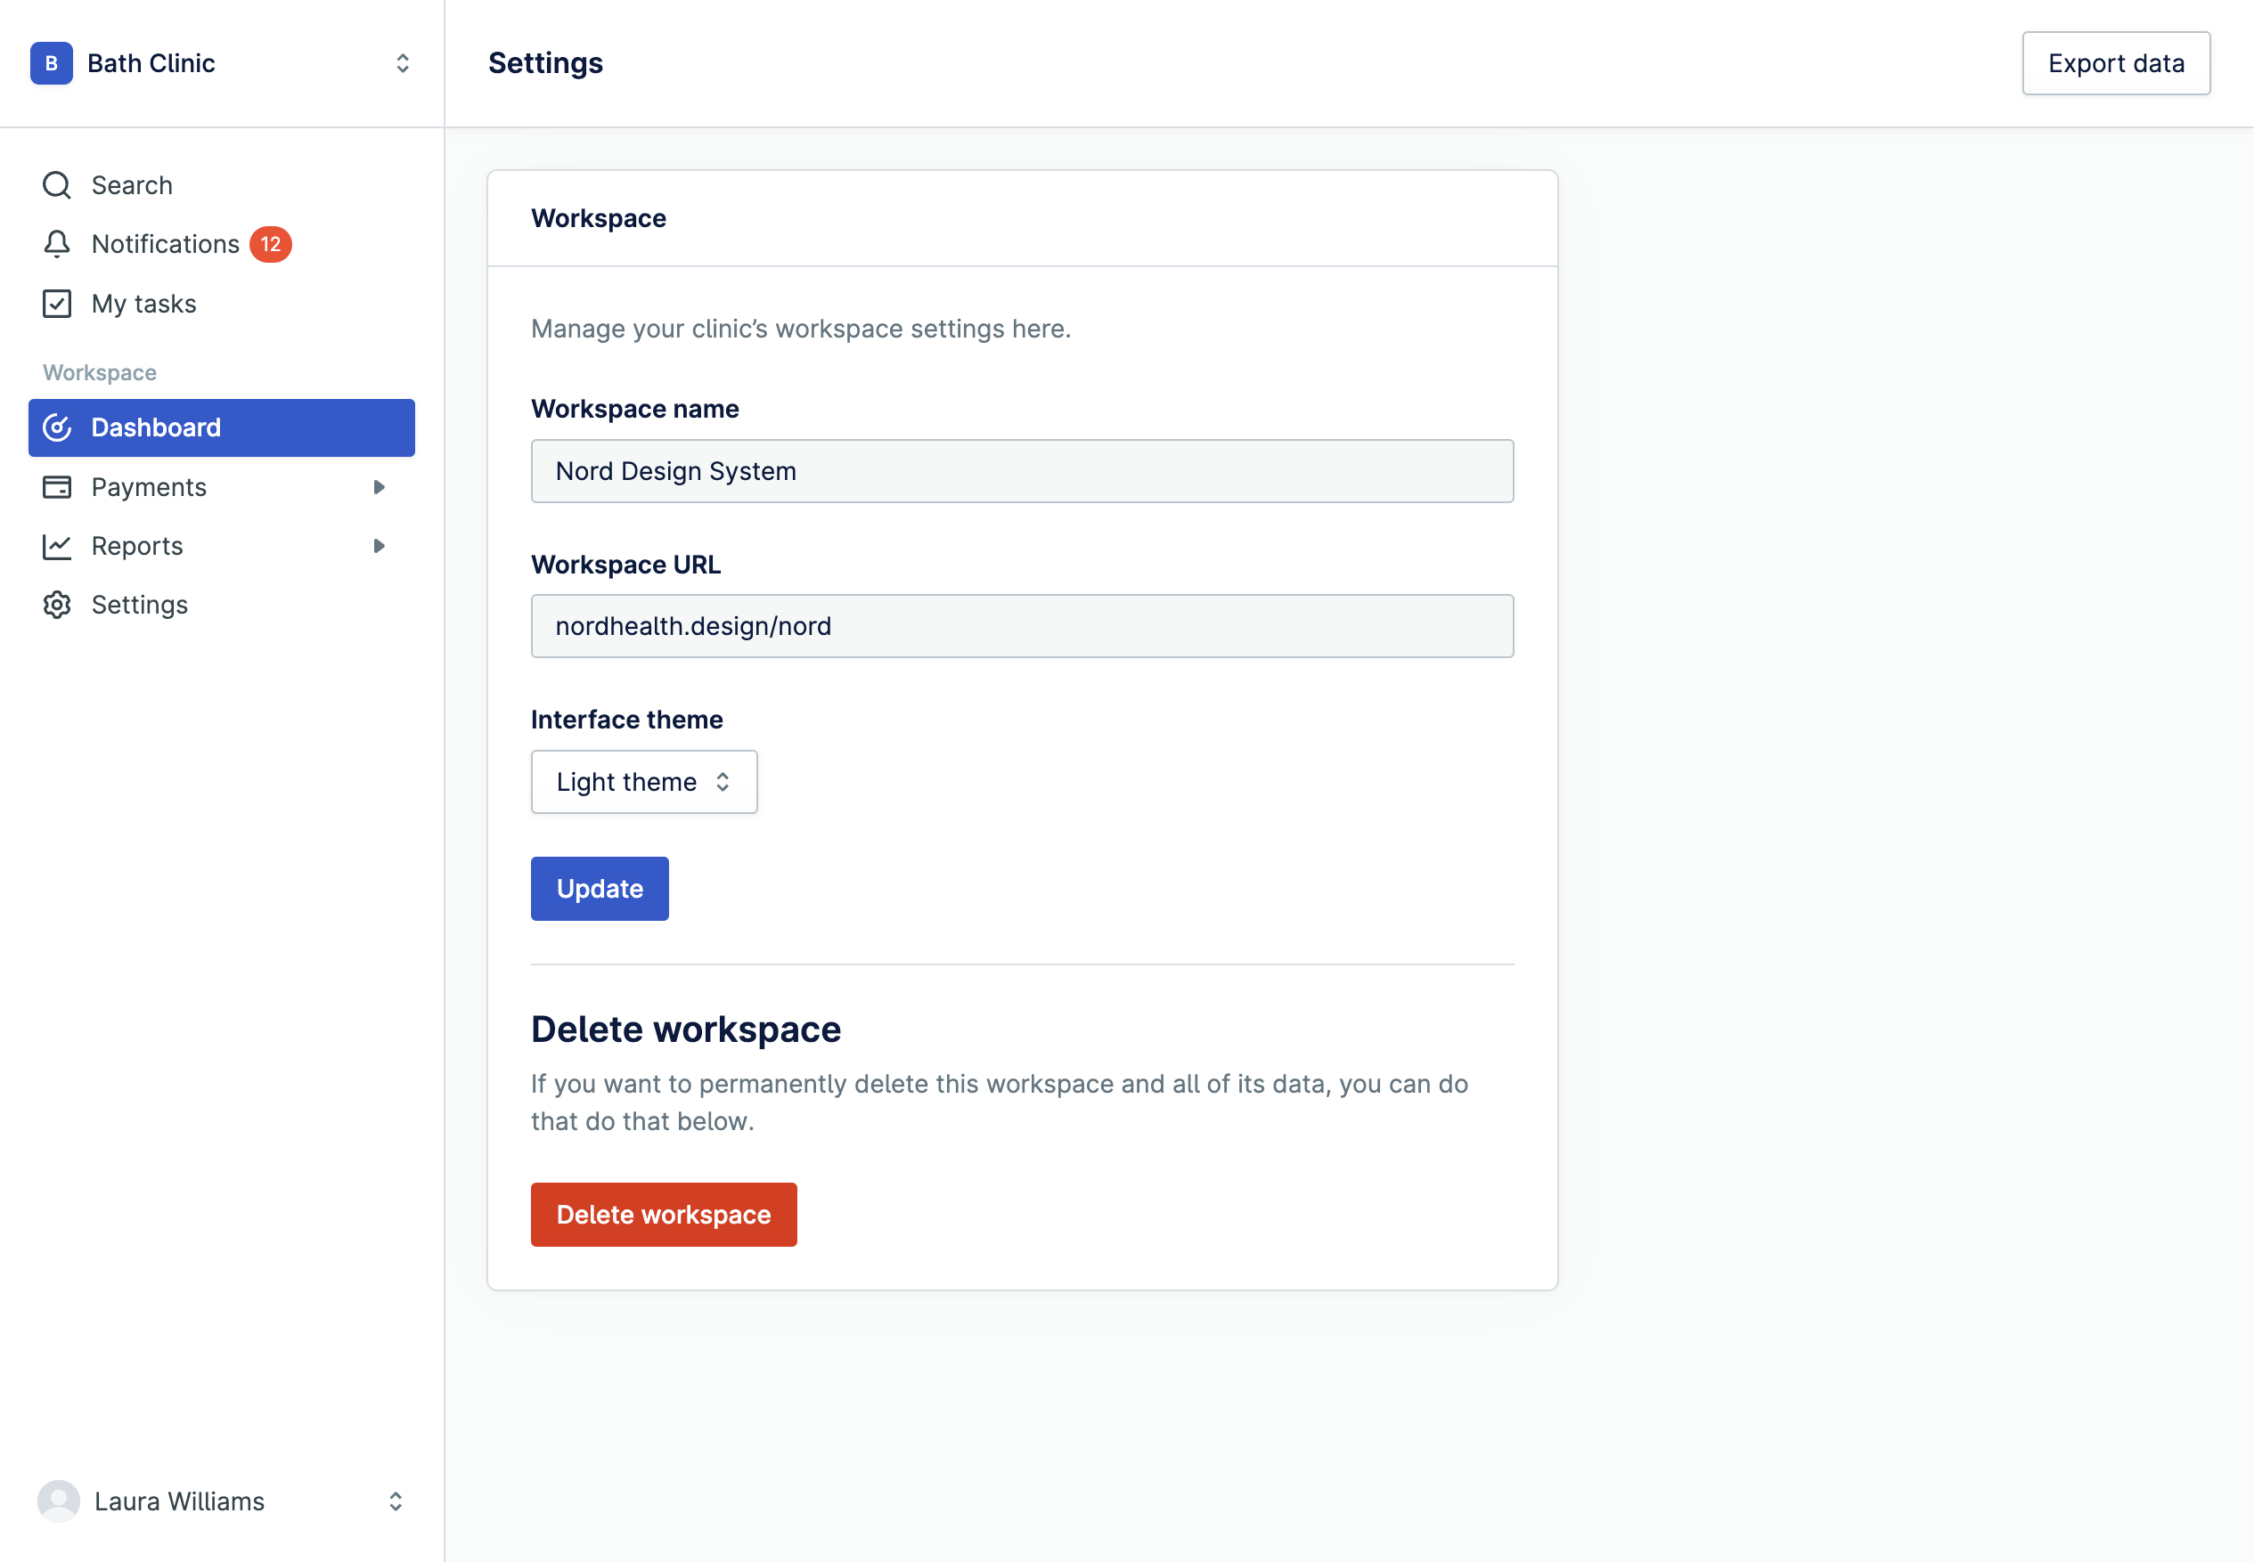The image size is (2254, 1562).
Task: Click the Dashboard gauge icon
Action: click(57, 427)
